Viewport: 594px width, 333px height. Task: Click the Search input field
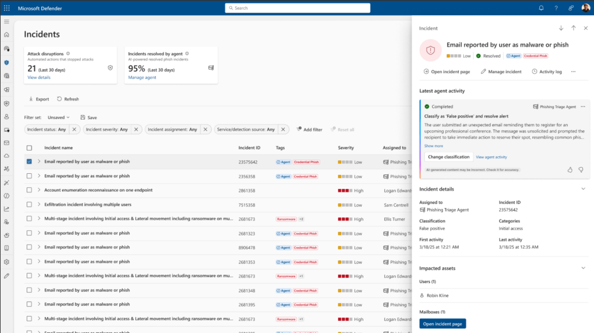point(297,8)
